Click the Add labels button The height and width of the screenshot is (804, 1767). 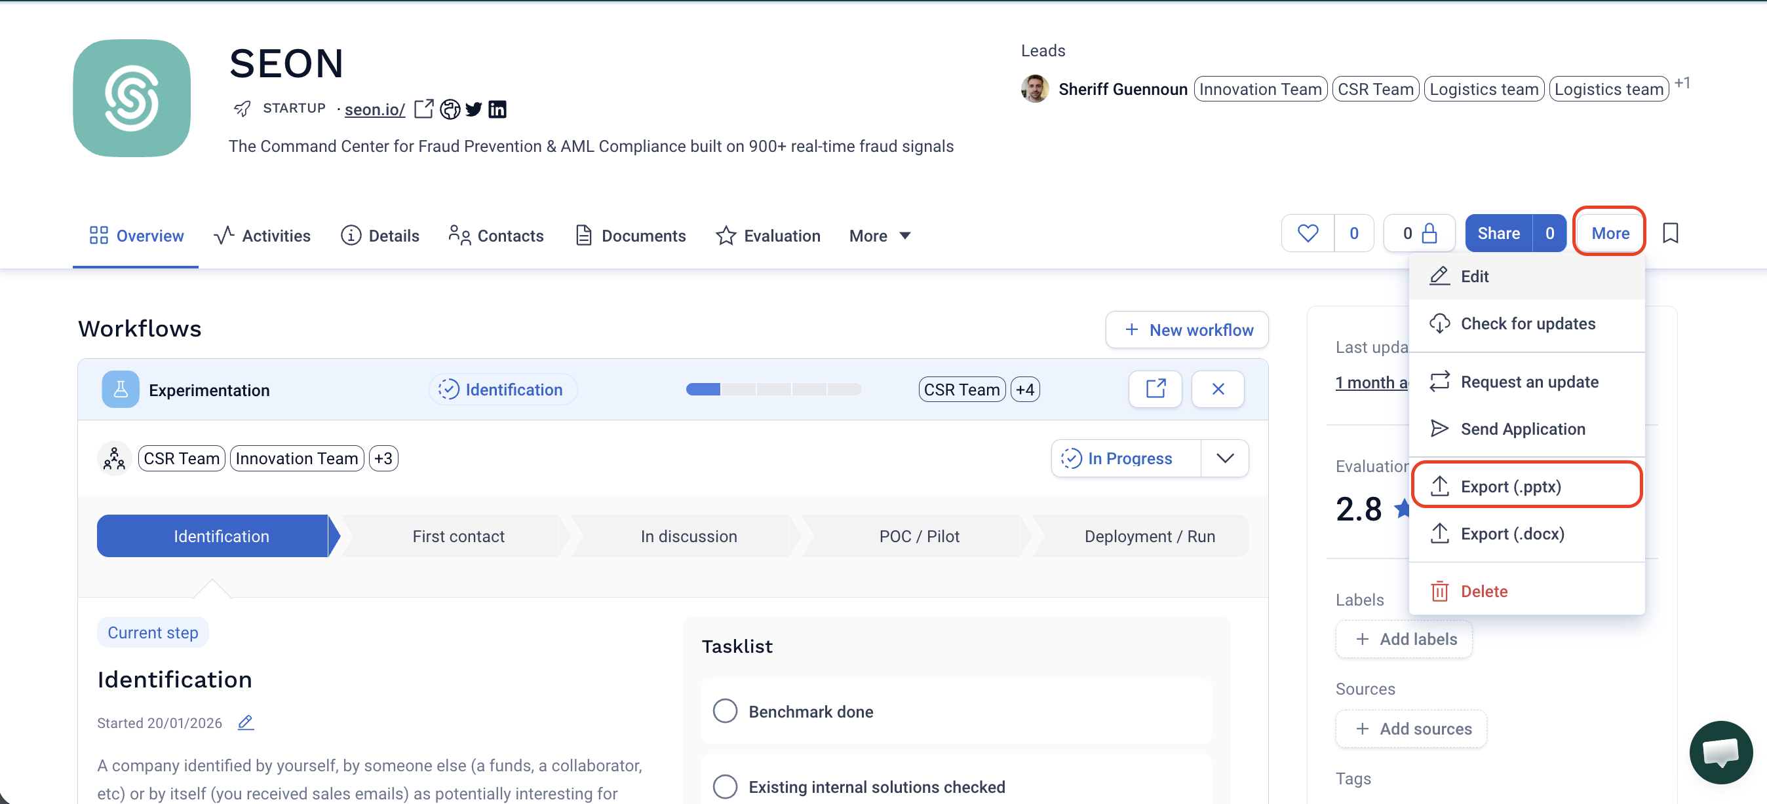coord(1403,640)
